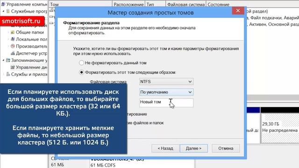This screenshot has width=299, height=168.
Task: Click the '61 МБ' CD-ROM disk label
Action: coord(57,164)
